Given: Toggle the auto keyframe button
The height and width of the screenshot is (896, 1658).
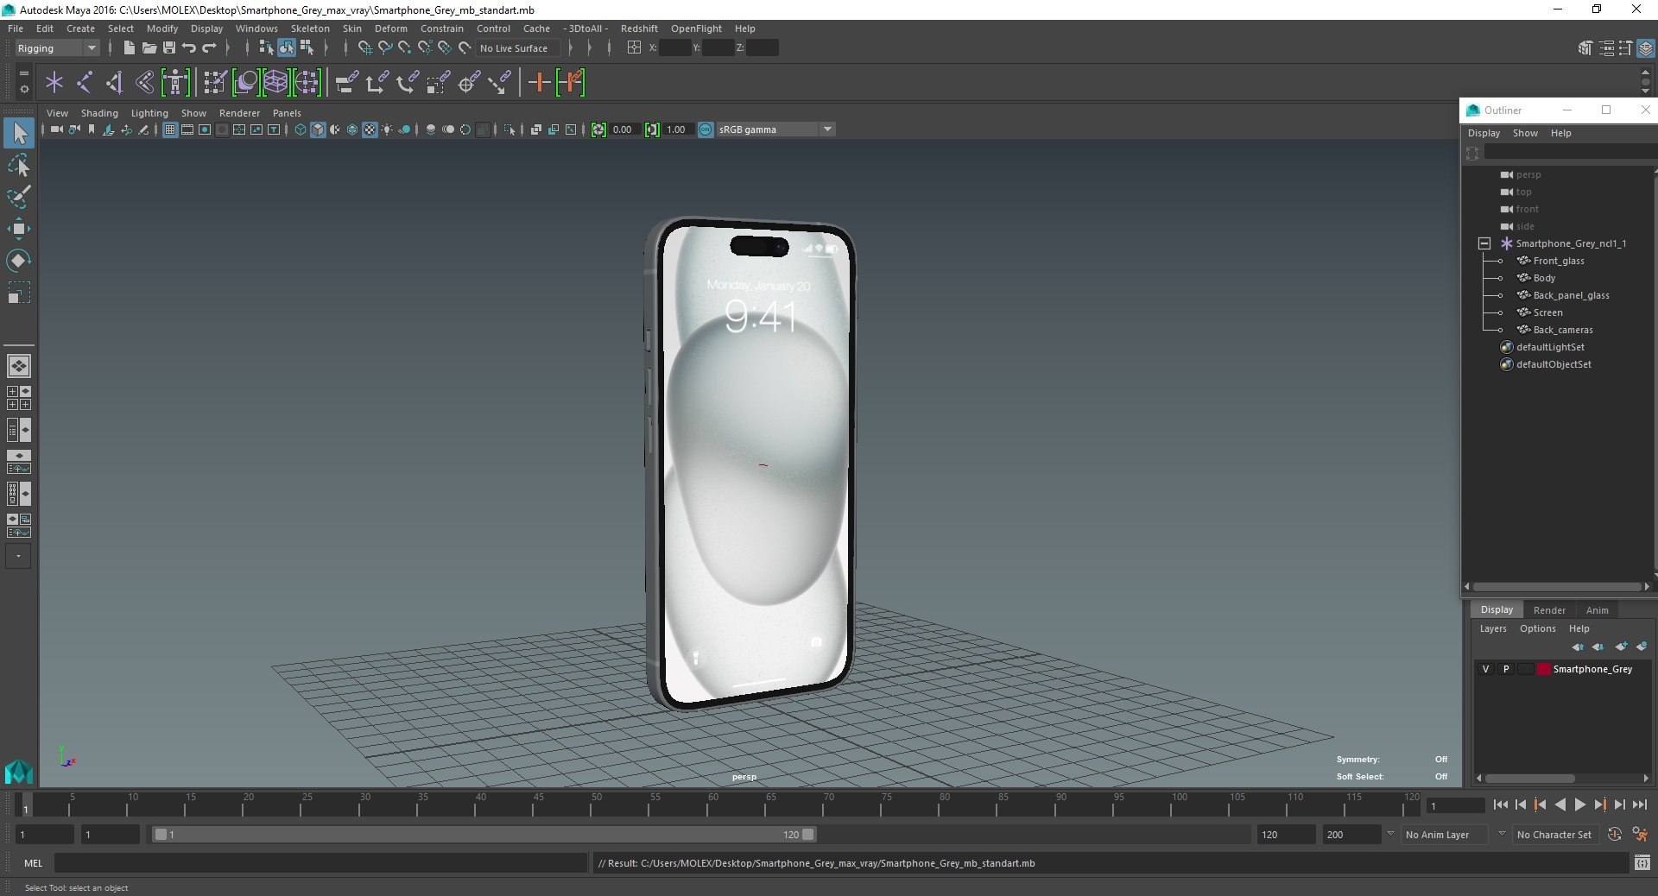Looking at the screenshot, I should click(x=1614, y=834).
